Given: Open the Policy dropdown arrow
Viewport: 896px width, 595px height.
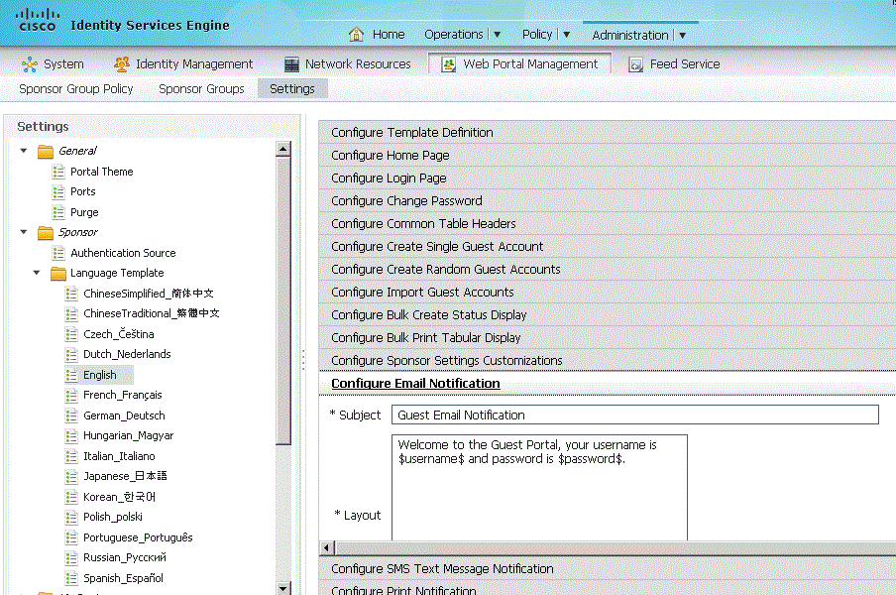Looking at the screenshot, I should click(x=566, y=35).
